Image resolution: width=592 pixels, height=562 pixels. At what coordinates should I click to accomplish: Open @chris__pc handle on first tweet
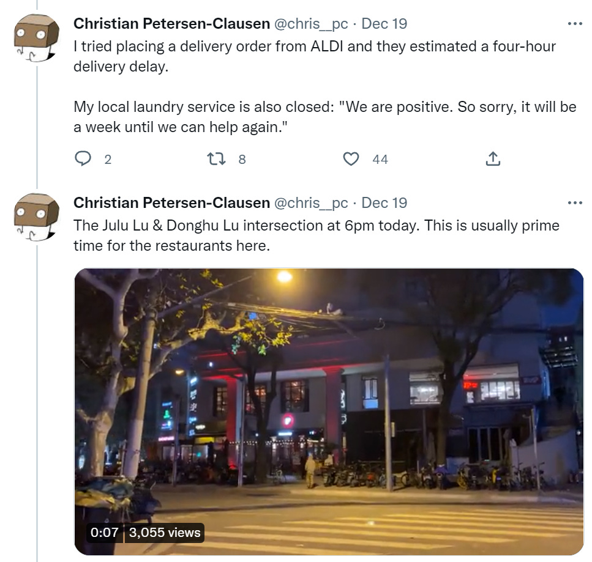(x=311, y=24)
